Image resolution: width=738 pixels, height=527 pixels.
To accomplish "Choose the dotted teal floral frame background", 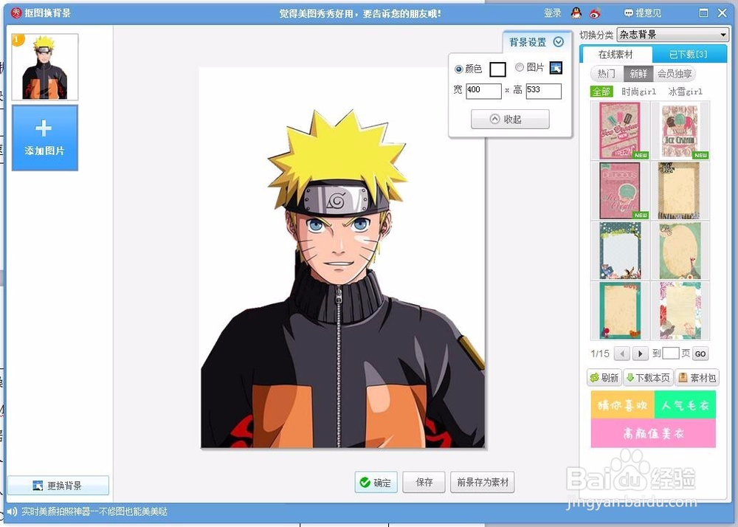I will [x=620, y=251].
